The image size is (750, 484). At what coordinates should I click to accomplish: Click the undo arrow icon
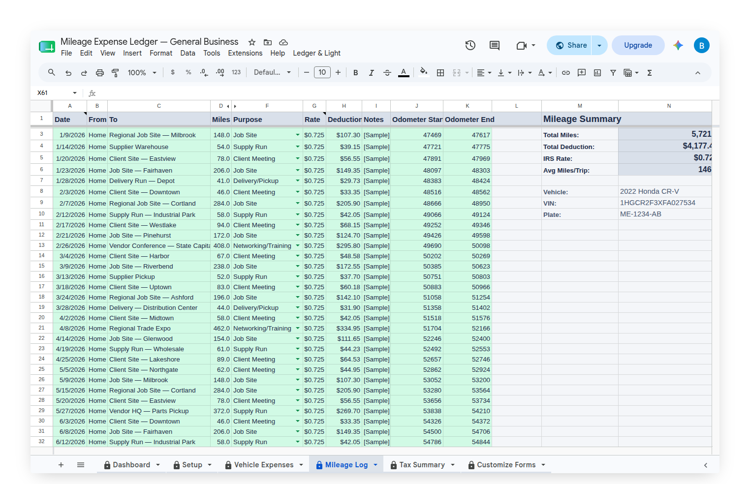pos(68,73)
